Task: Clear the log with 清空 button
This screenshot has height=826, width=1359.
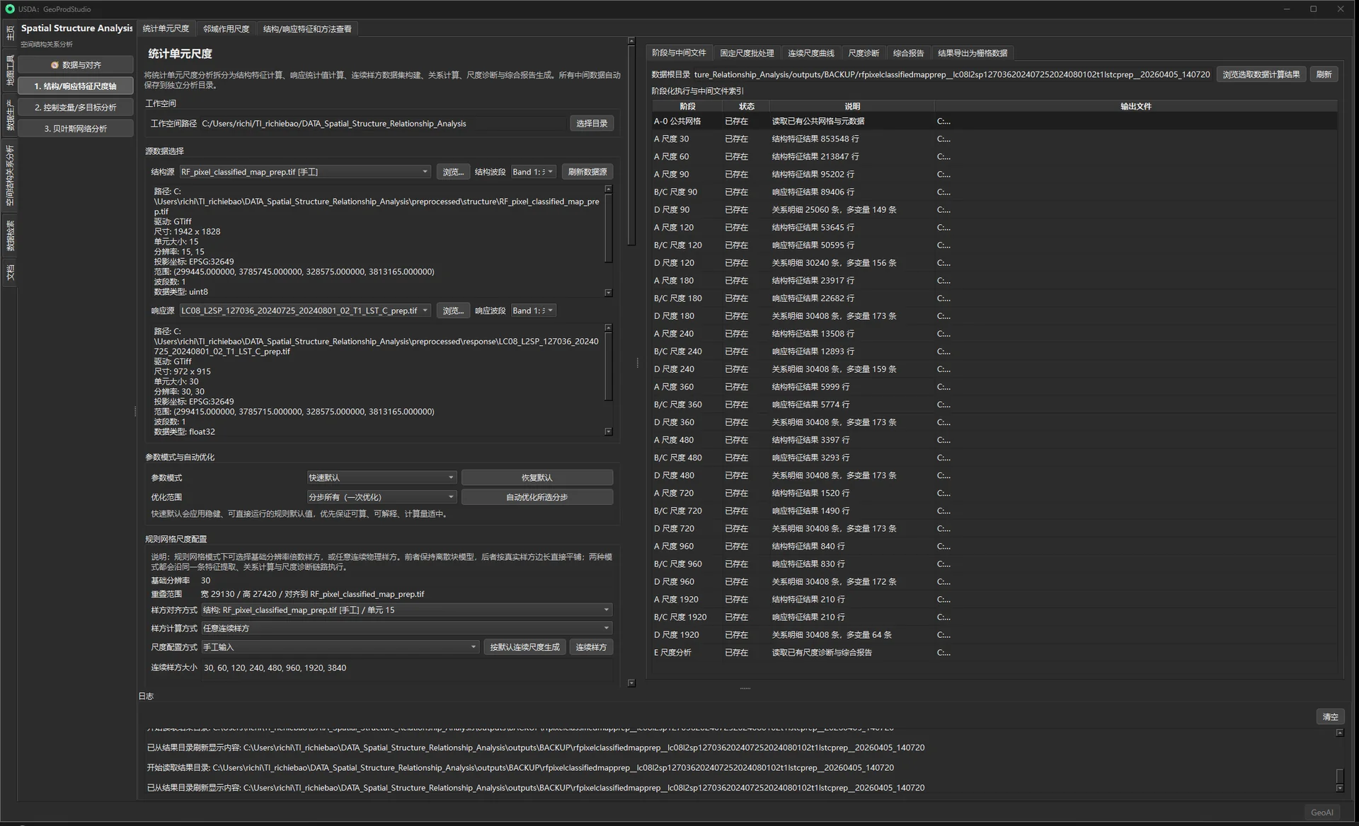Action: pos(1330,717)
